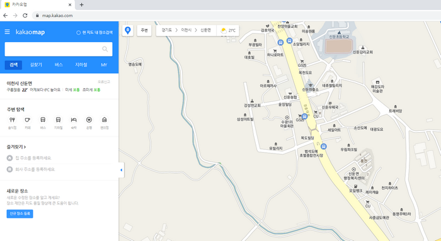Screen dimensions: 441x241
Task: Open the 버스 tab
Action: pyautogui.click(x=59, y=65)
